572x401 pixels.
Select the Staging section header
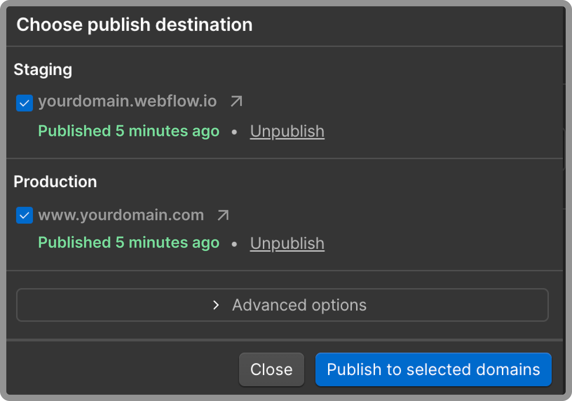coord(43,69)
